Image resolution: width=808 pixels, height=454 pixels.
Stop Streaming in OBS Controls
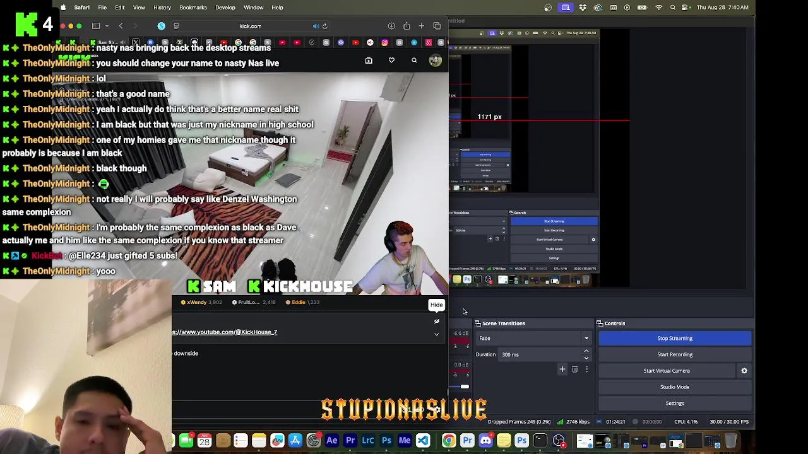pyautogui.click(x=675, y=338)
